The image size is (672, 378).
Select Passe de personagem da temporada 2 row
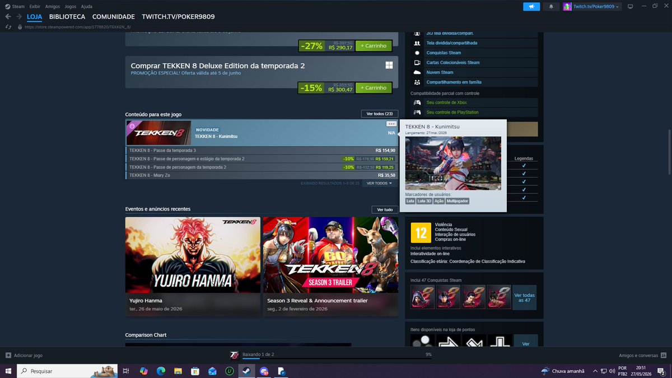point(262,167)
